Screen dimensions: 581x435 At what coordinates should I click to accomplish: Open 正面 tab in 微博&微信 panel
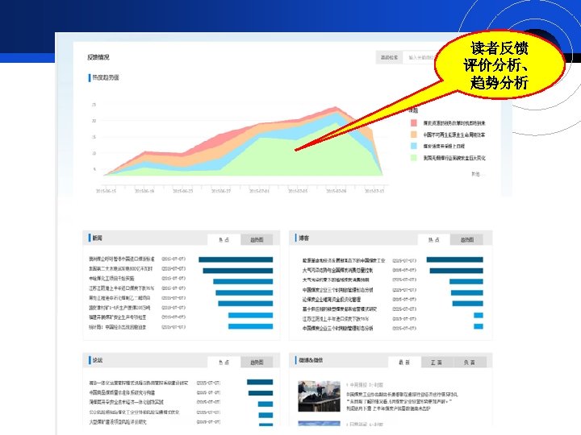(437, 362)
